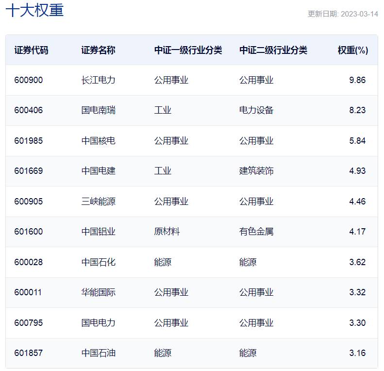Click the 证券代码 column header
Screen dimensions: 384x371
(x=31, y=50)
